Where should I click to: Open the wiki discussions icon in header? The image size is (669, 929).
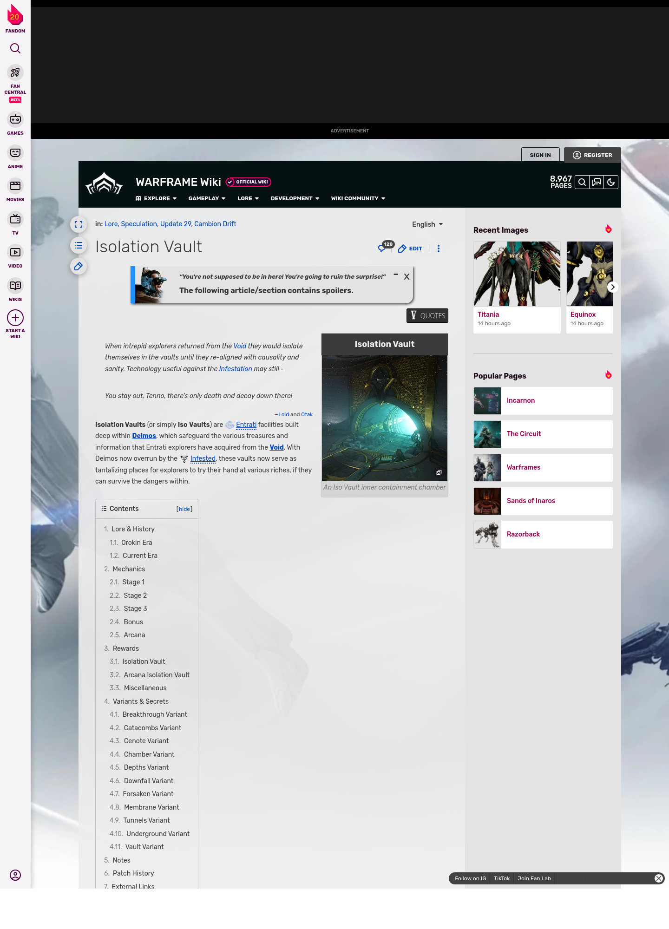tap(597, 182)
